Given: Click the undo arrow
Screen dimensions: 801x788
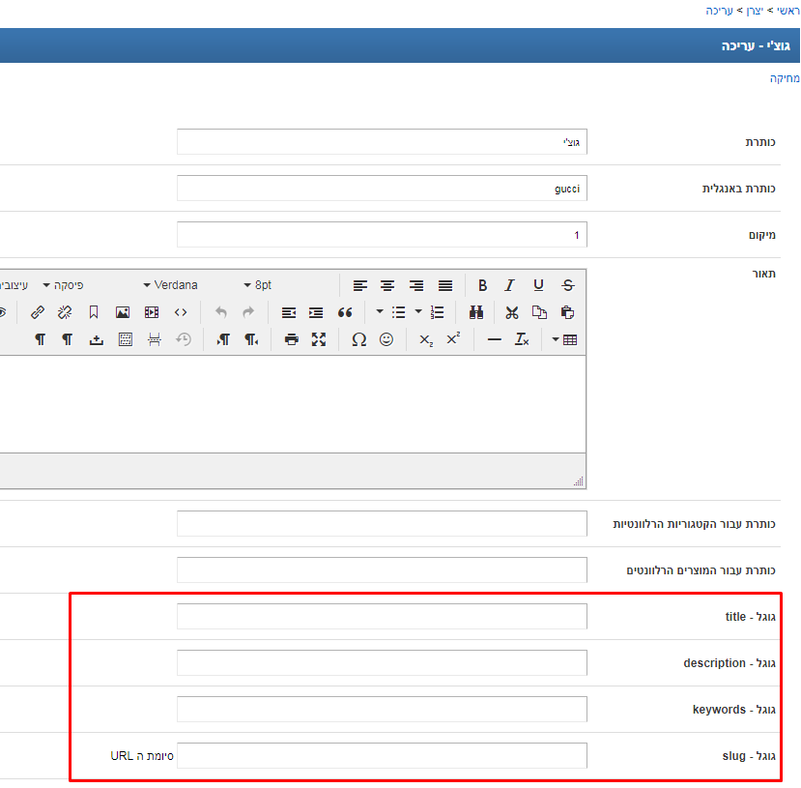Looking at the screenshot, I should pyautogui.click(x=220, y=312).
